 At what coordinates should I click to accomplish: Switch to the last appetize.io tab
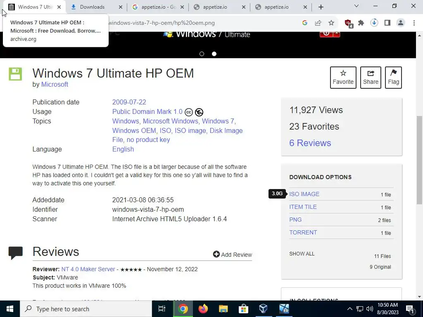click(276, 7)
